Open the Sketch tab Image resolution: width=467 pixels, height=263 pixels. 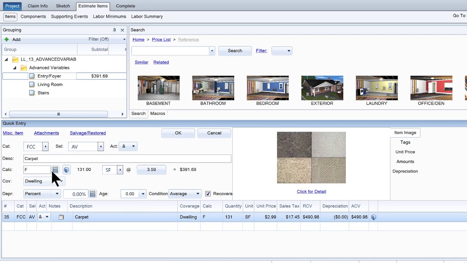63,6
